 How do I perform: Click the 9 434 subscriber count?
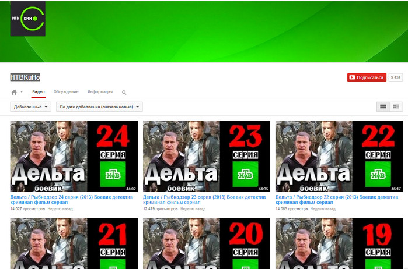pos(396,77)
